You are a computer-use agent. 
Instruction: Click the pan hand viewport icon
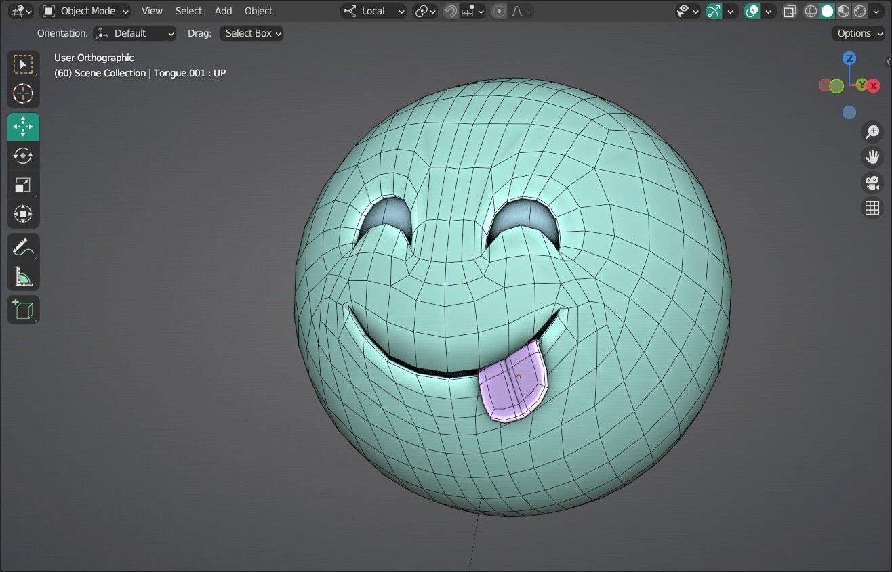click(872, 157)
